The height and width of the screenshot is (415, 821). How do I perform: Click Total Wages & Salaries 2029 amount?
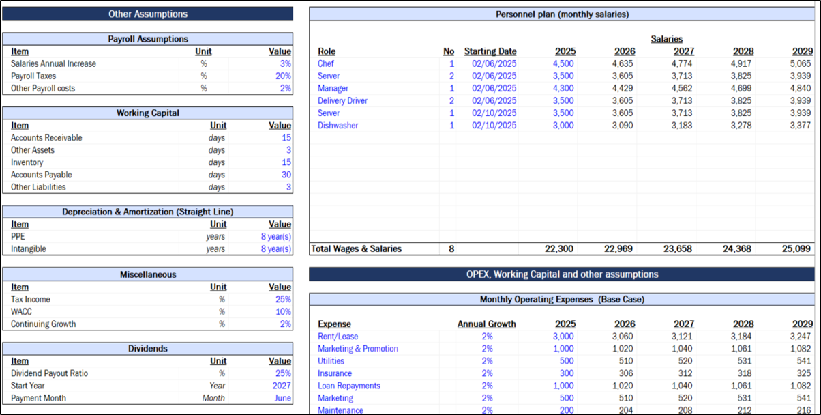pos(797,249)
